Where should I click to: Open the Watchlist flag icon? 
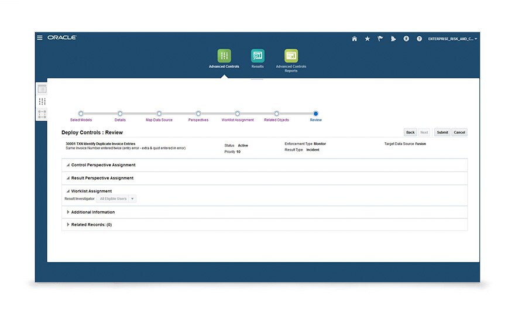pyautogui.click(x=380, y=39)
